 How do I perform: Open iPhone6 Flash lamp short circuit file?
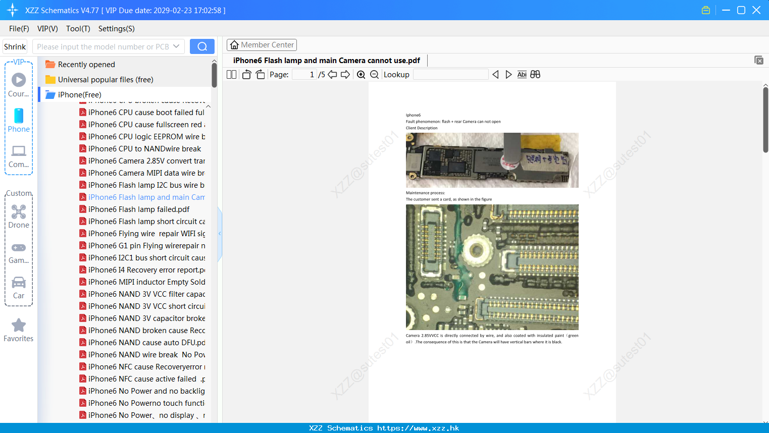(x=142, y=222)
